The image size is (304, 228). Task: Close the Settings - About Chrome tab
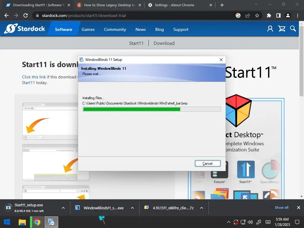pyautogui.click(x=211, y=5)
